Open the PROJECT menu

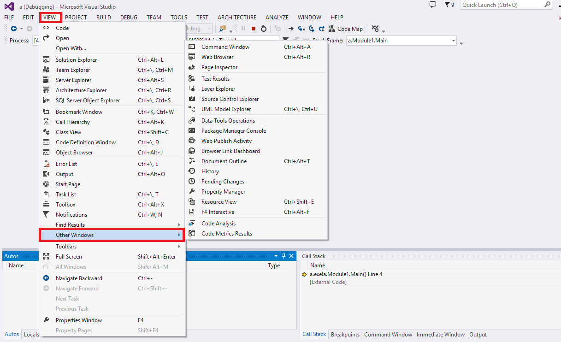(x=76, y=18)
